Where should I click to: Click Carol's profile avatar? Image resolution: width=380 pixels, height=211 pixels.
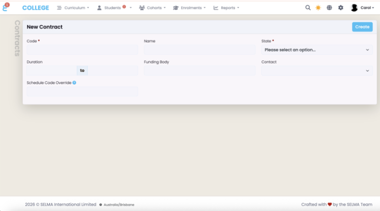pyautogui.click(x=354, y=8)
